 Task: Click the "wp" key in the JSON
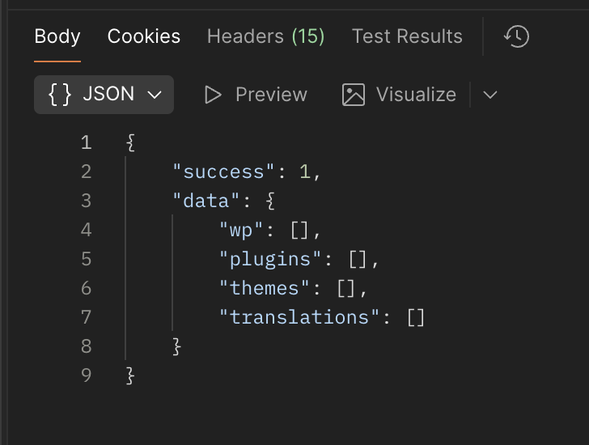coord(243,230)
